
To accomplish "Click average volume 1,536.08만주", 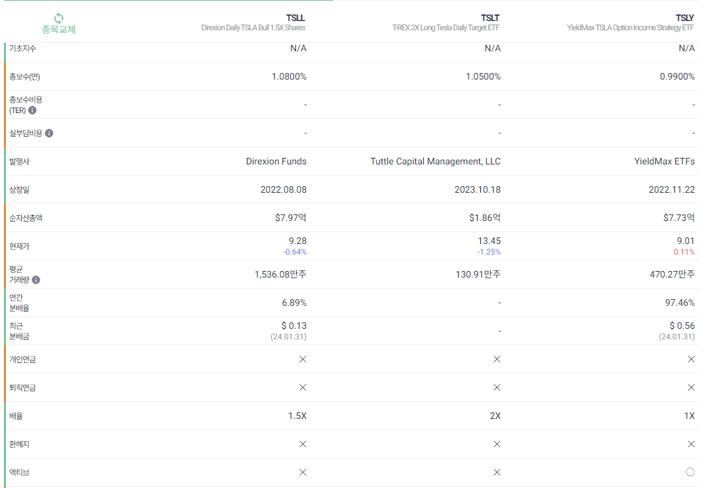I will coord(280,274).
